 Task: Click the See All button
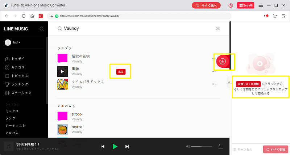[246, 5]
